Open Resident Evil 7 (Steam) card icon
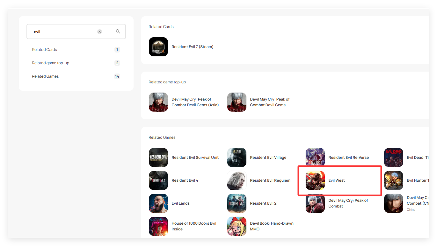Image resolution: width=437 pixels, height=246 pixels. [158, 47]
